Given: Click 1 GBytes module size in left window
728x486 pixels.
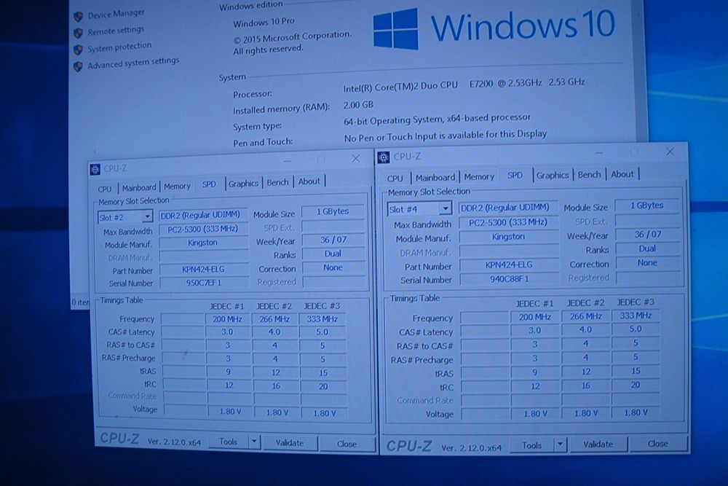Looking at the screenshot, I should click(333, 211).
